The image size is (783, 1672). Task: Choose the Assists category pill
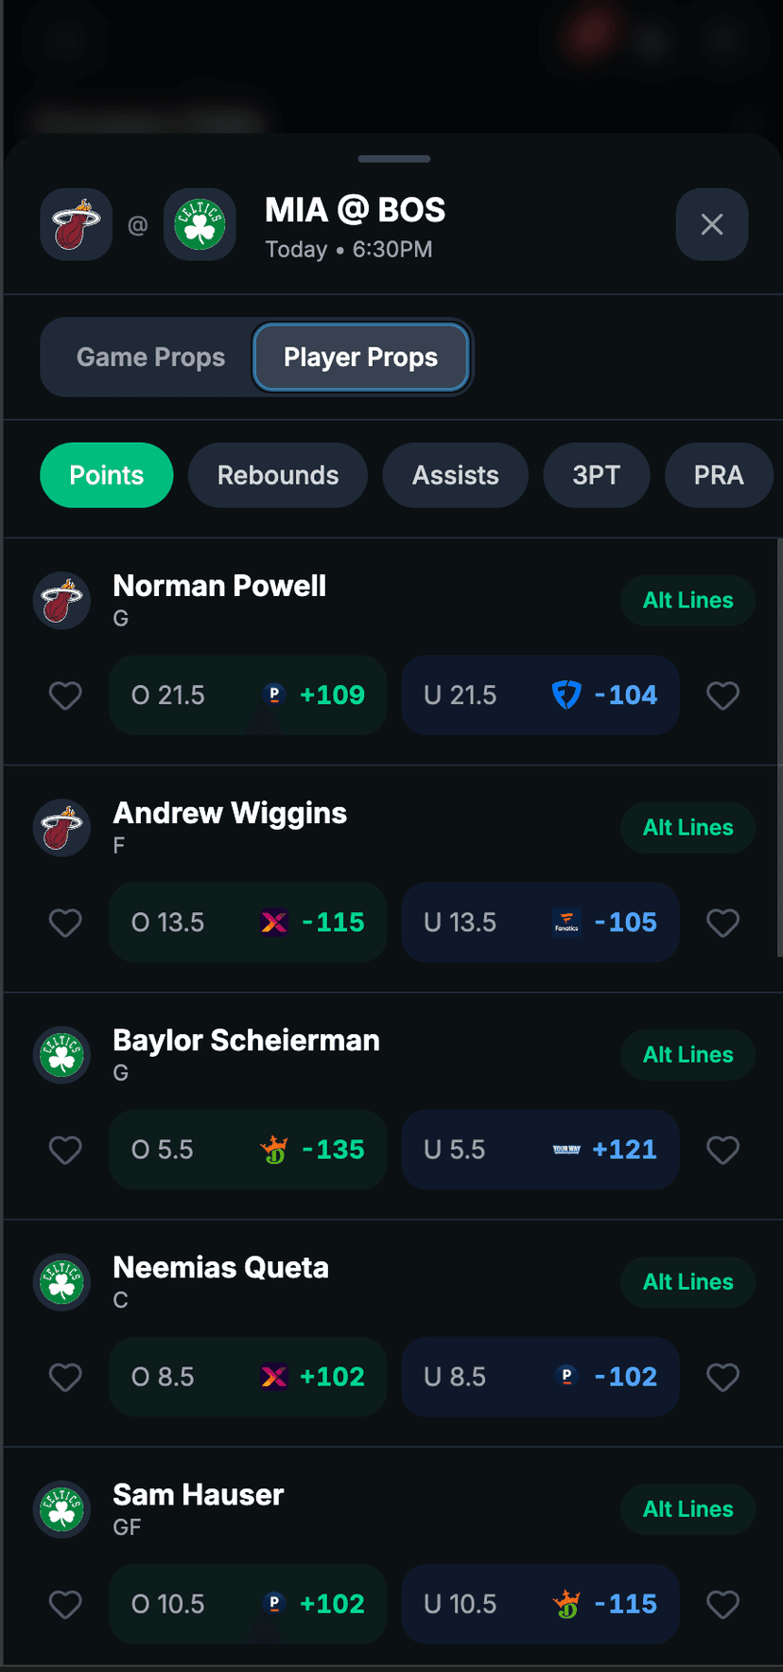(455, 475)
